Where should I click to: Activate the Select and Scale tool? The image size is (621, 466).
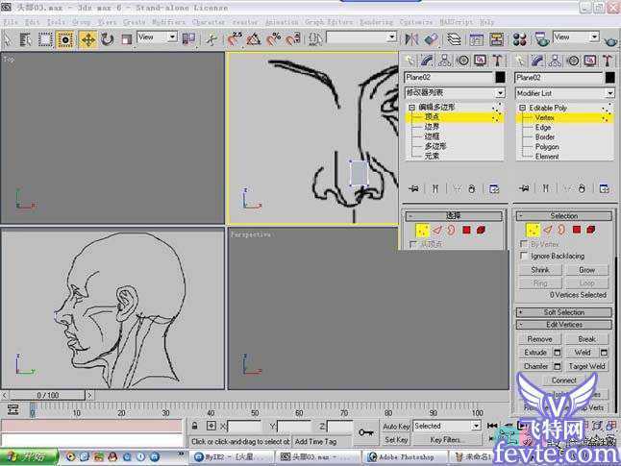tap(126, 39)
